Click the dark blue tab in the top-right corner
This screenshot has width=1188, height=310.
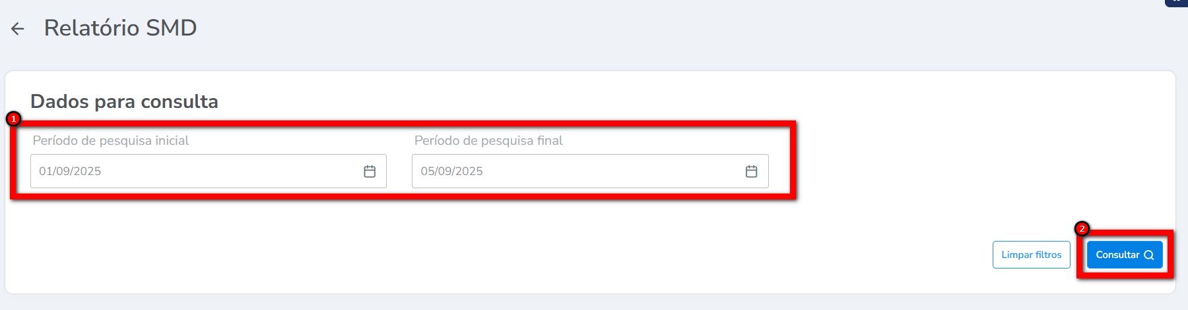tap(1177, 3)
